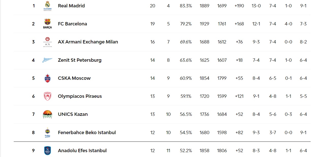Click the UNICS Kazan logo
Screen dimensions: 318x157
point(48,114)
